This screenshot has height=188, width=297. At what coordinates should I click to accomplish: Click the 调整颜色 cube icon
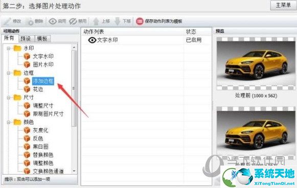(27, 163)
